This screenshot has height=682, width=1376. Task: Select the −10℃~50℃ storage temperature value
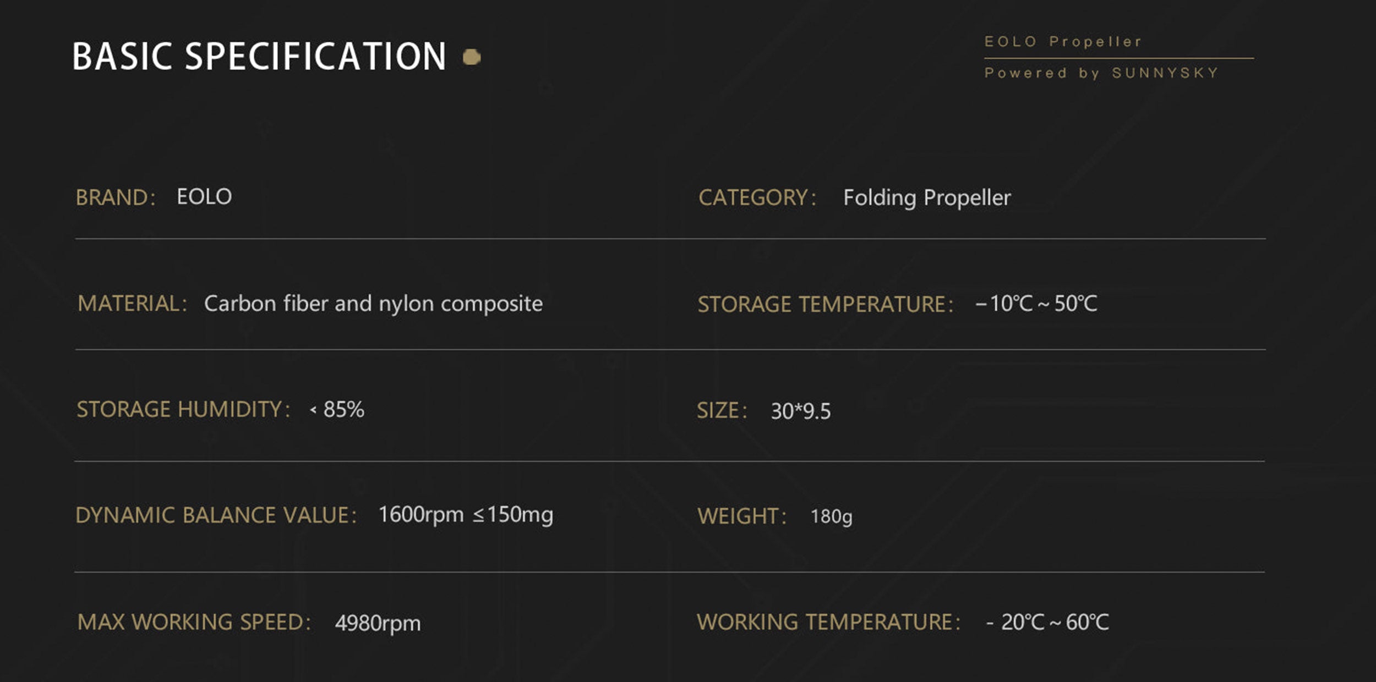click(1036, 304)
